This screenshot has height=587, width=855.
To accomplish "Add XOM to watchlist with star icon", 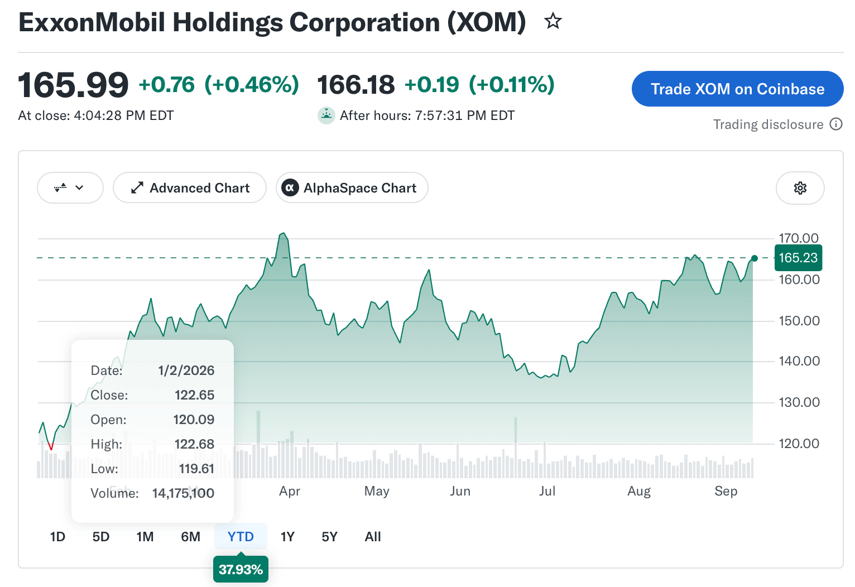I will (x=553, y=21).
